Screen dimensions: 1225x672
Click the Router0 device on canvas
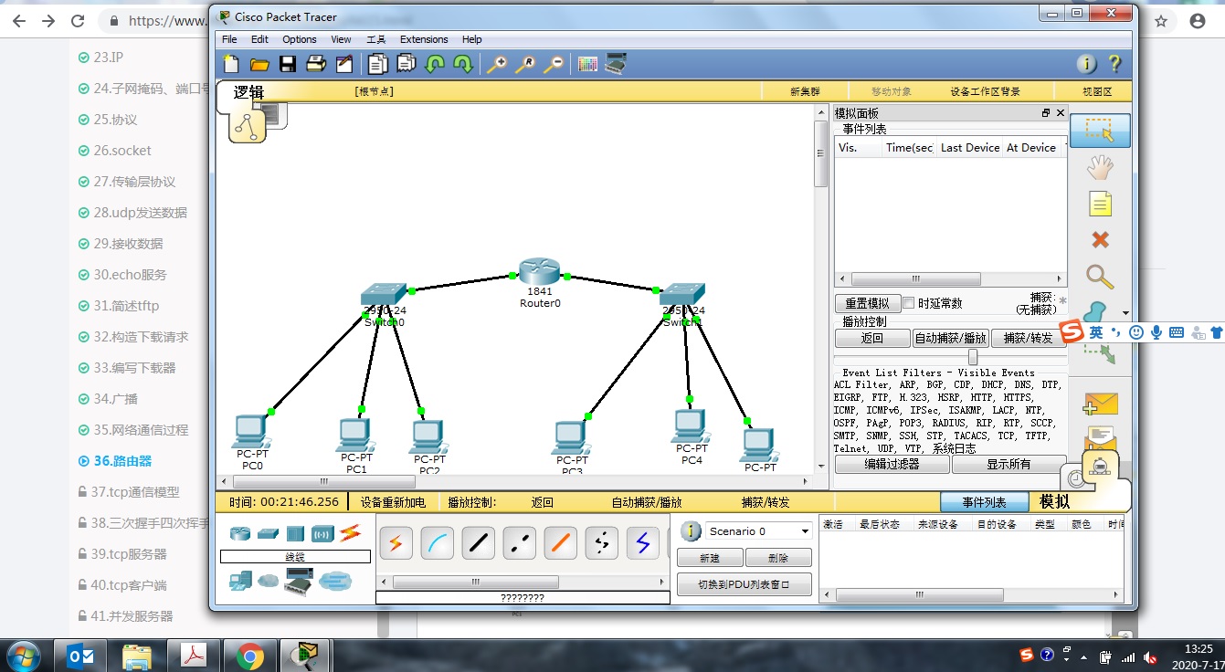click(539, 272)
